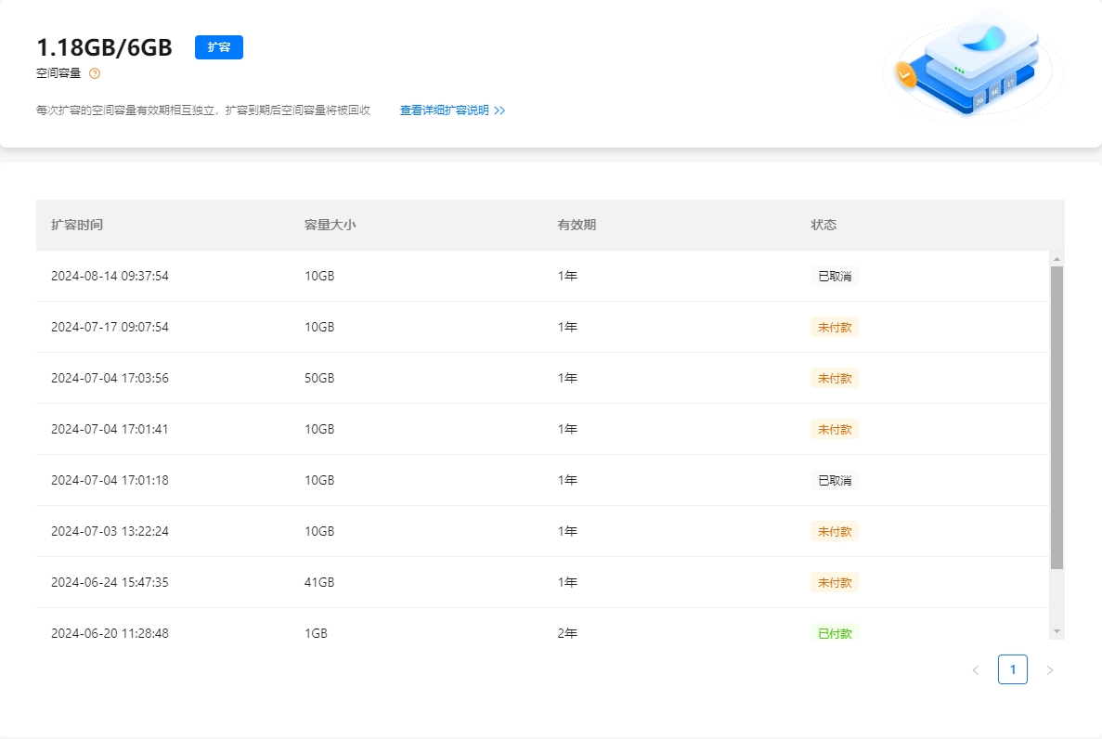Click 未付款 tag on the 50GB row

tap(834, 378)
